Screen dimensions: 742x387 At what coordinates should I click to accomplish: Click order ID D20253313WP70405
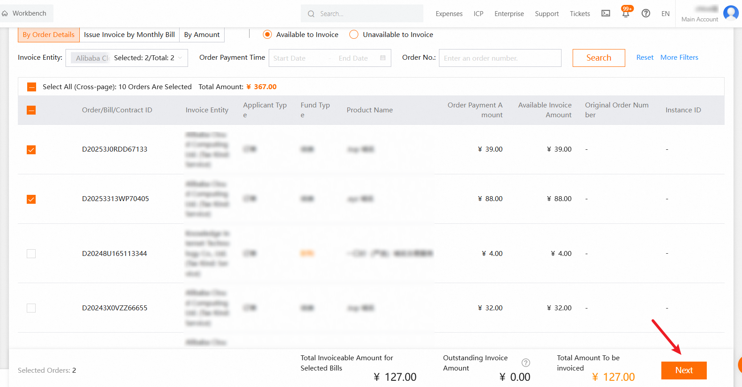[115, 199]
